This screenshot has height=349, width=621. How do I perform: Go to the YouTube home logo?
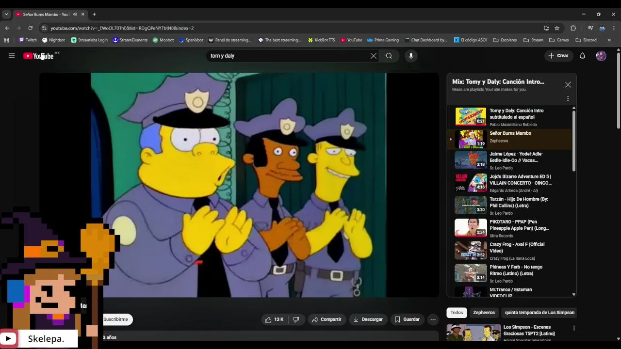click(38, 56)
